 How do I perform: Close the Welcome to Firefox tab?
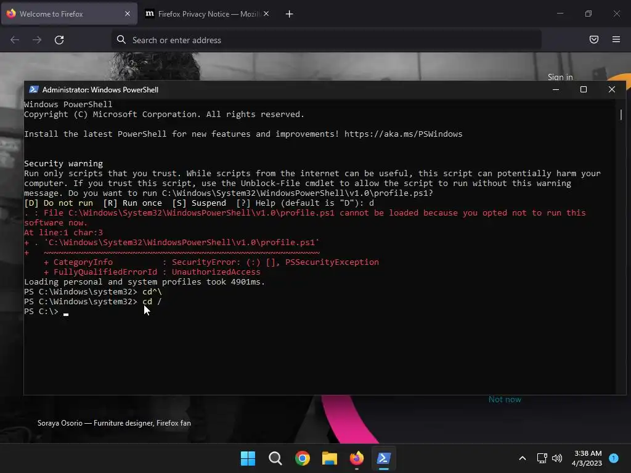(128, 14)
